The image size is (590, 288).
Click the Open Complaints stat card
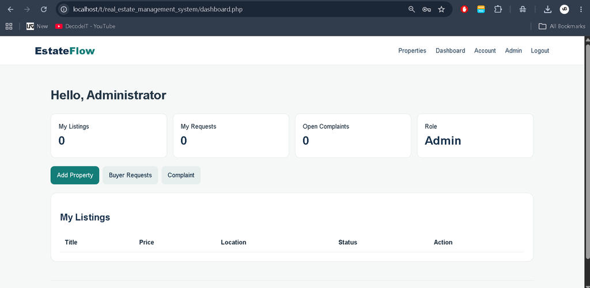[353, 136]
